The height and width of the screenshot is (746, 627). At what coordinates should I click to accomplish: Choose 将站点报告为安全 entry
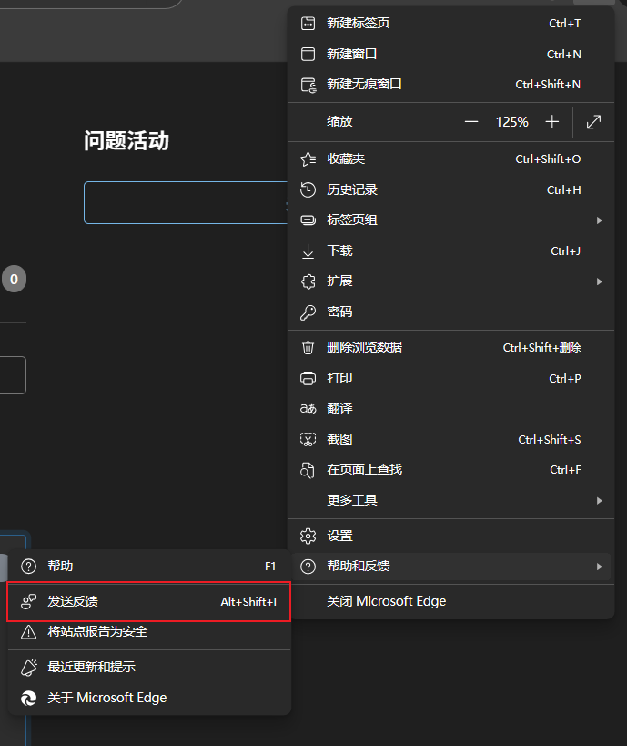[149, 632]
